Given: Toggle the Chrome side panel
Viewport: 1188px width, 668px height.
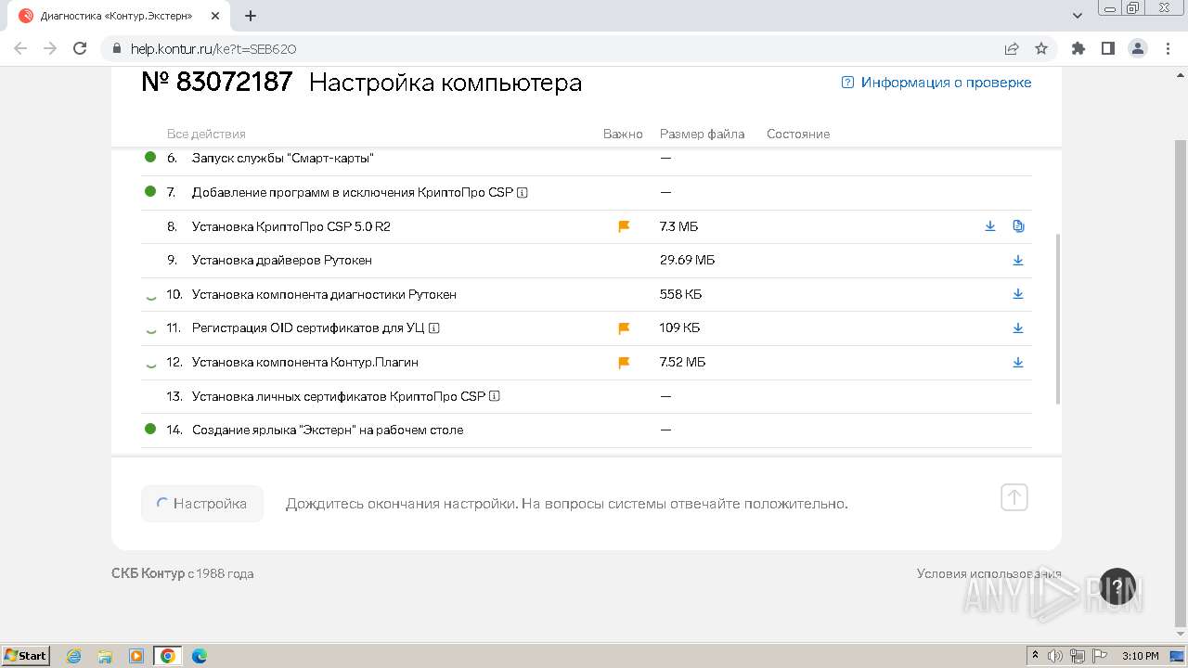Looking at the screenshot, I should click(x=1108, y=48).
